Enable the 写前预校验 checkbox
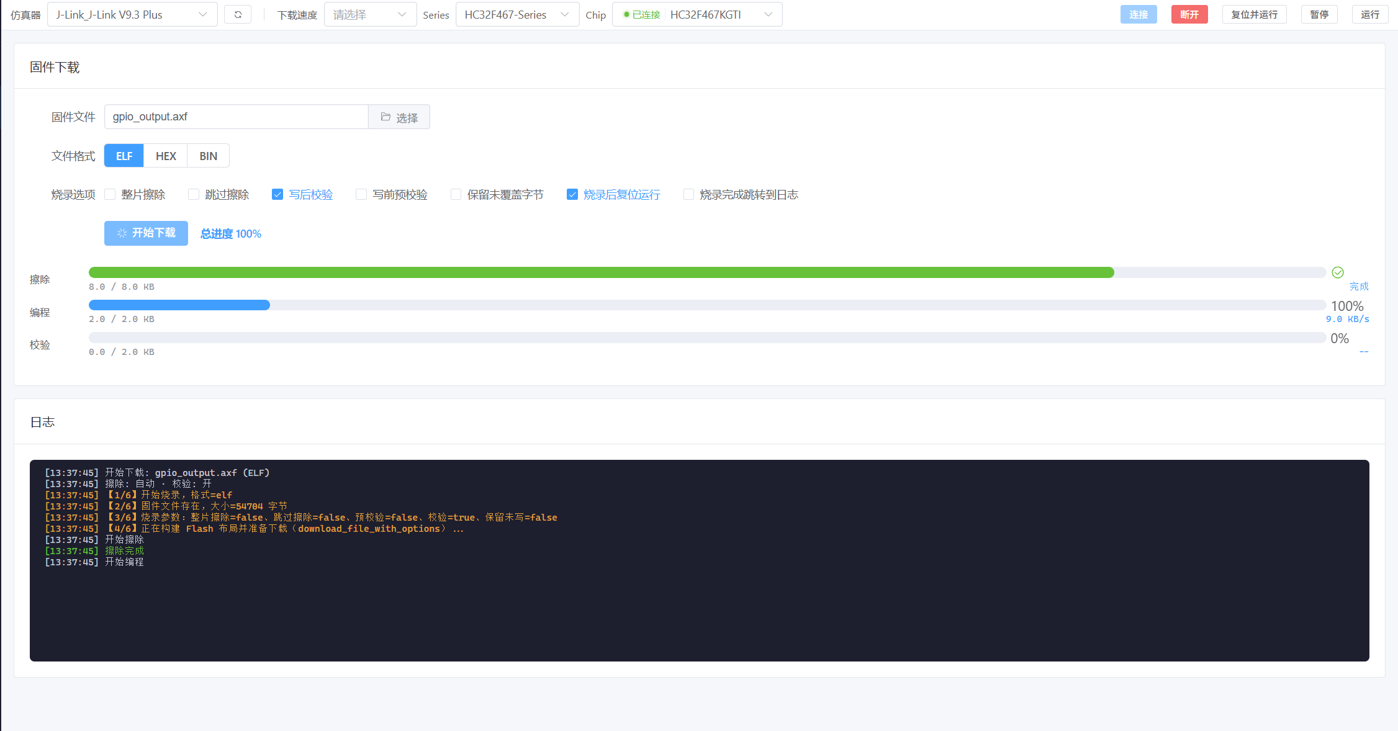 click(361, 194)
